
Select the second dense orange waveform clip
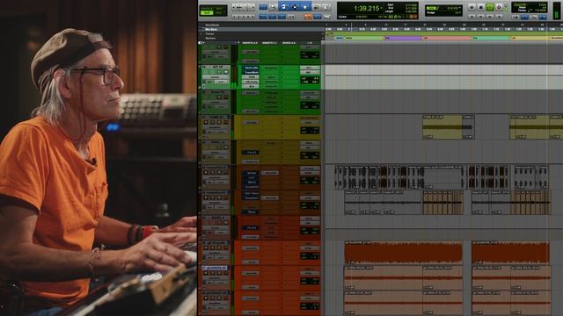coord(510,252)
